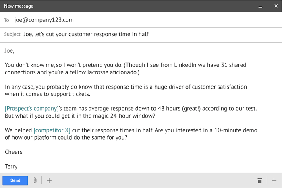Send the email with the Send button
The image size is (282, 188).
click(15, 180)
